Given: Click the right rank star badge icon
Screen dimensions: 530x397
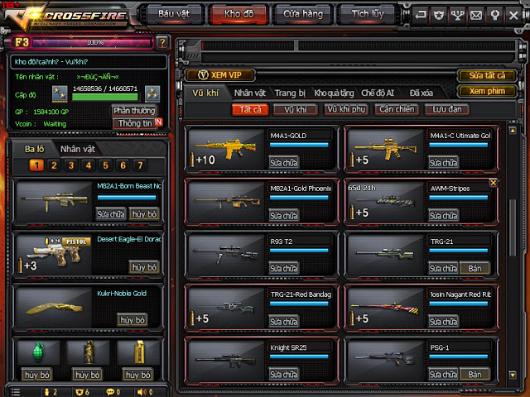Looking at the screenshot, I should tap(152, 93).
